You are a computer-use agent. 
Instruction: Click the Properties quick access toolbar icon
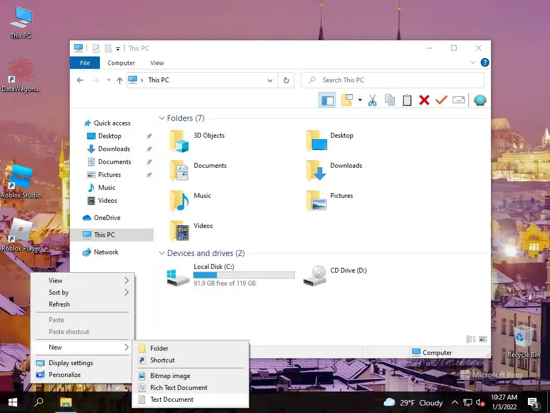pyautogui.click(x=96, y=48)
